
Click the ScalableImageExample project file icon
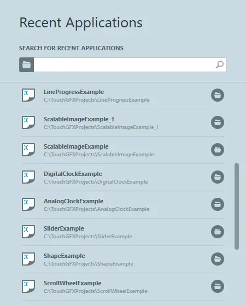tap(28, 150)
